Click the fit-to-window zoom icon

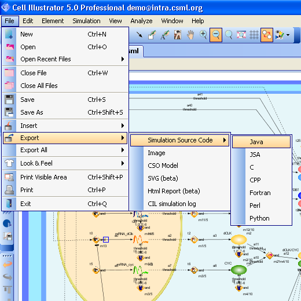pyautogui.click(x=241, y=35)
